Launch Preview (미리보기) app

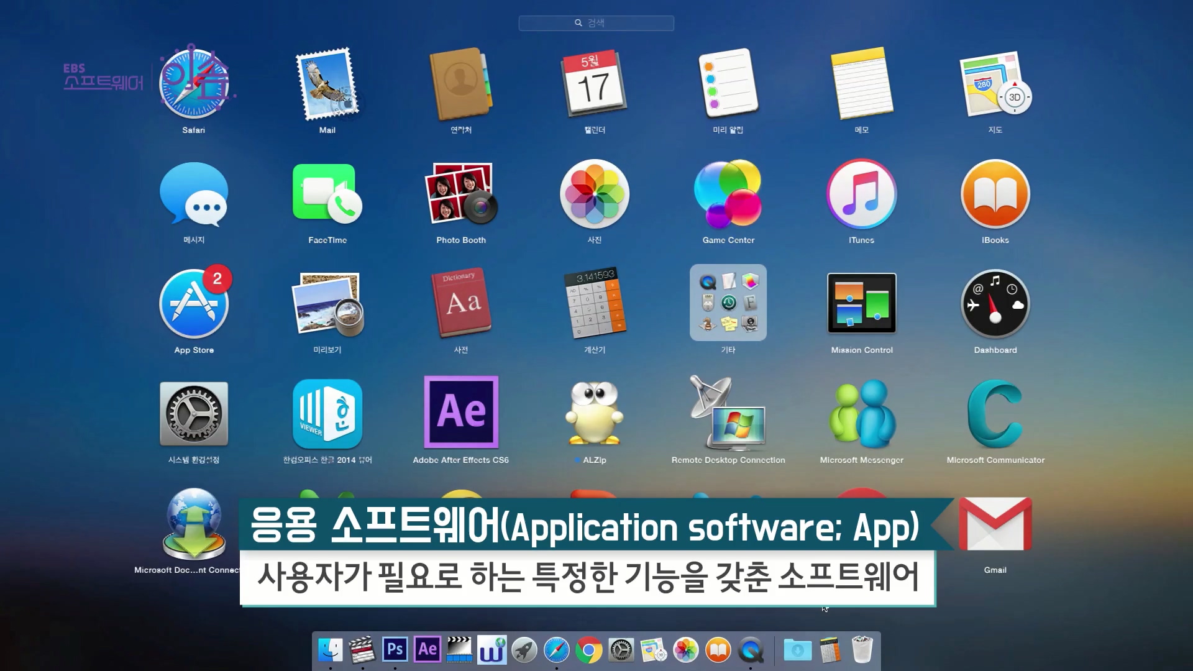(x=327, y=304)
